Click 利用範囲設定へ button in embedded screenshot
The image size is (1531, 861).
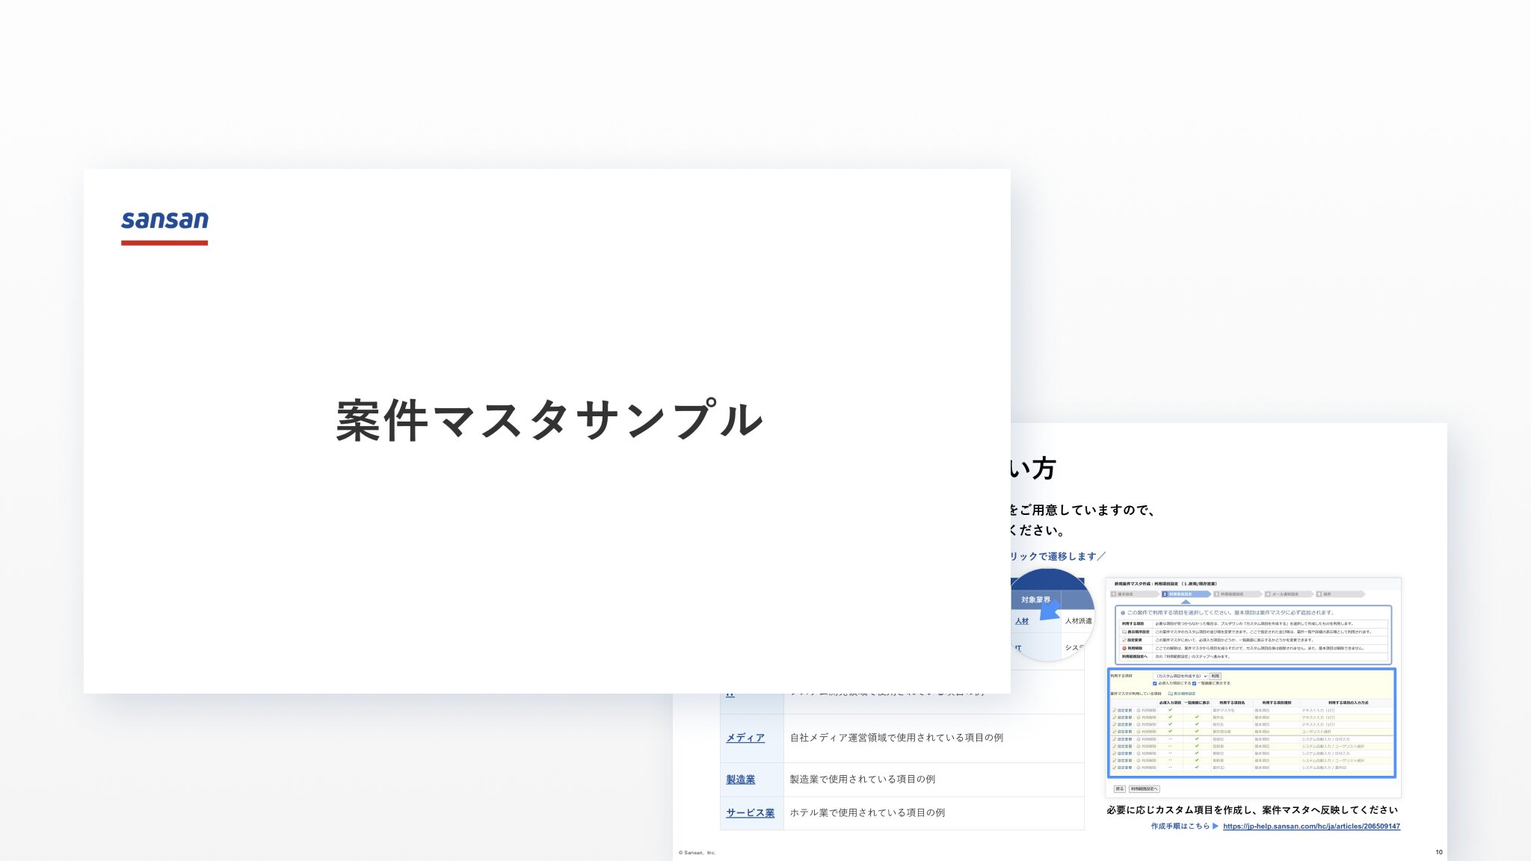tap(1145, 789)
